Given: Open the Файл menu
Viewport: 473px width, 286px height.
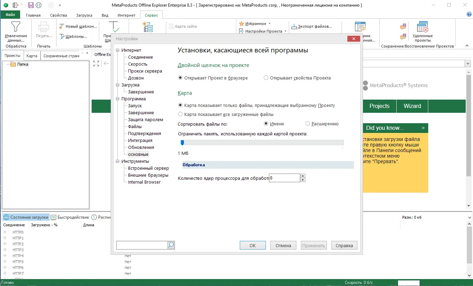Looking at the screenshot, I should pos(10,15).
